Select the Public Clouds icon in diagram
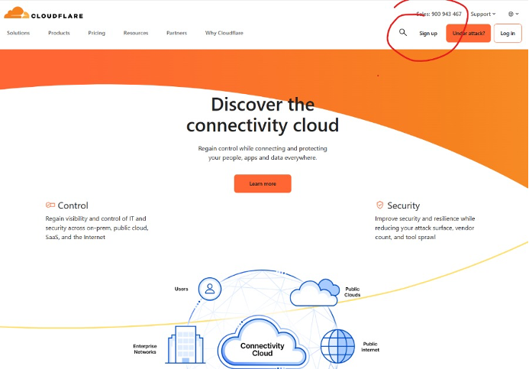 314,293
